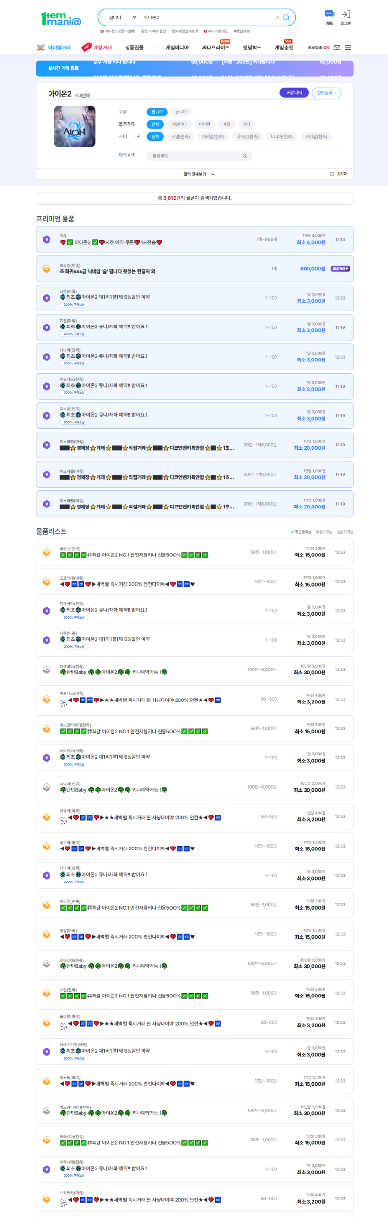The image size is (388, 1223).
Task: Click orange badge on 루드라(마족) row
Action: (47, 846)
